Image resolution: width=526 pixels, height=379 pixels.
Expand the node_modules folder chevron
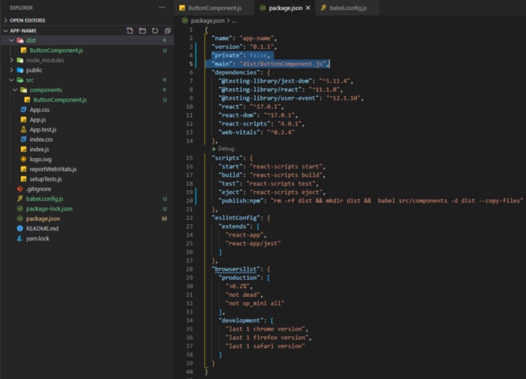click(x=11, y=60)
